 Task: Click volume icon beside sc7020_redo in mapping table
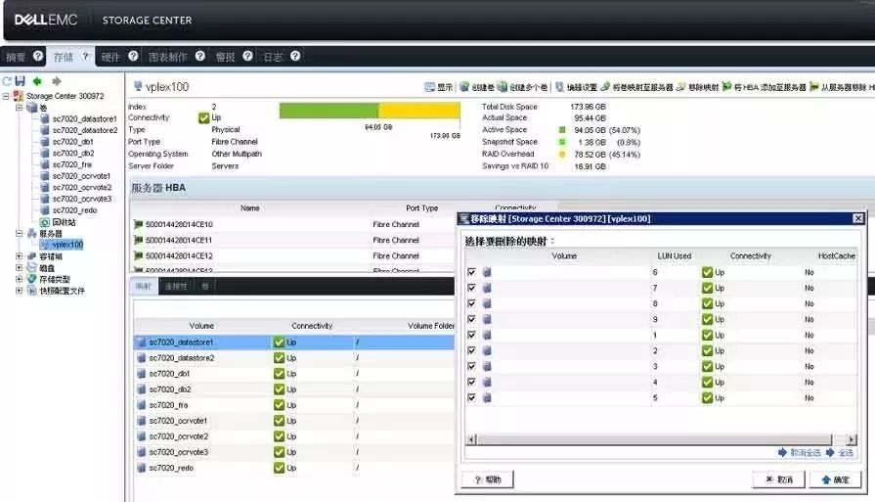tap(142, 468)
